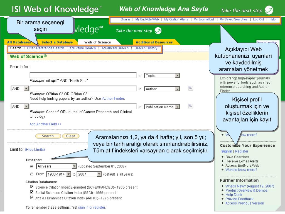
Task: Click Hide Limits link
Action: coord(35,149)
